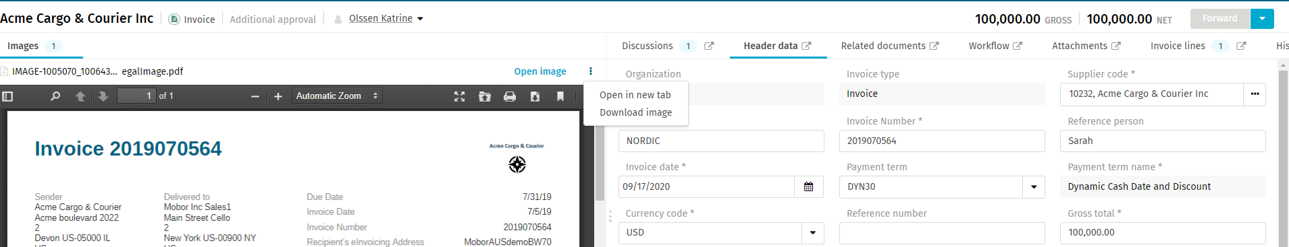This screenshot has height=247, width=1289.
Task: Switch to the Header data tab
Action: pos(770,46)
